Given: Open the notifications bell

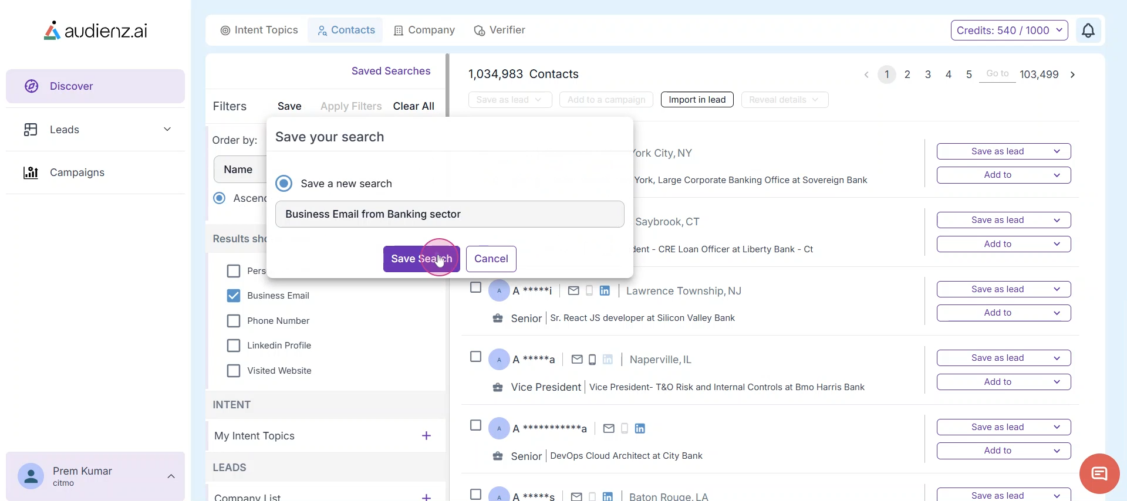Looking at the screenshot, I should tap(1088, 30).
